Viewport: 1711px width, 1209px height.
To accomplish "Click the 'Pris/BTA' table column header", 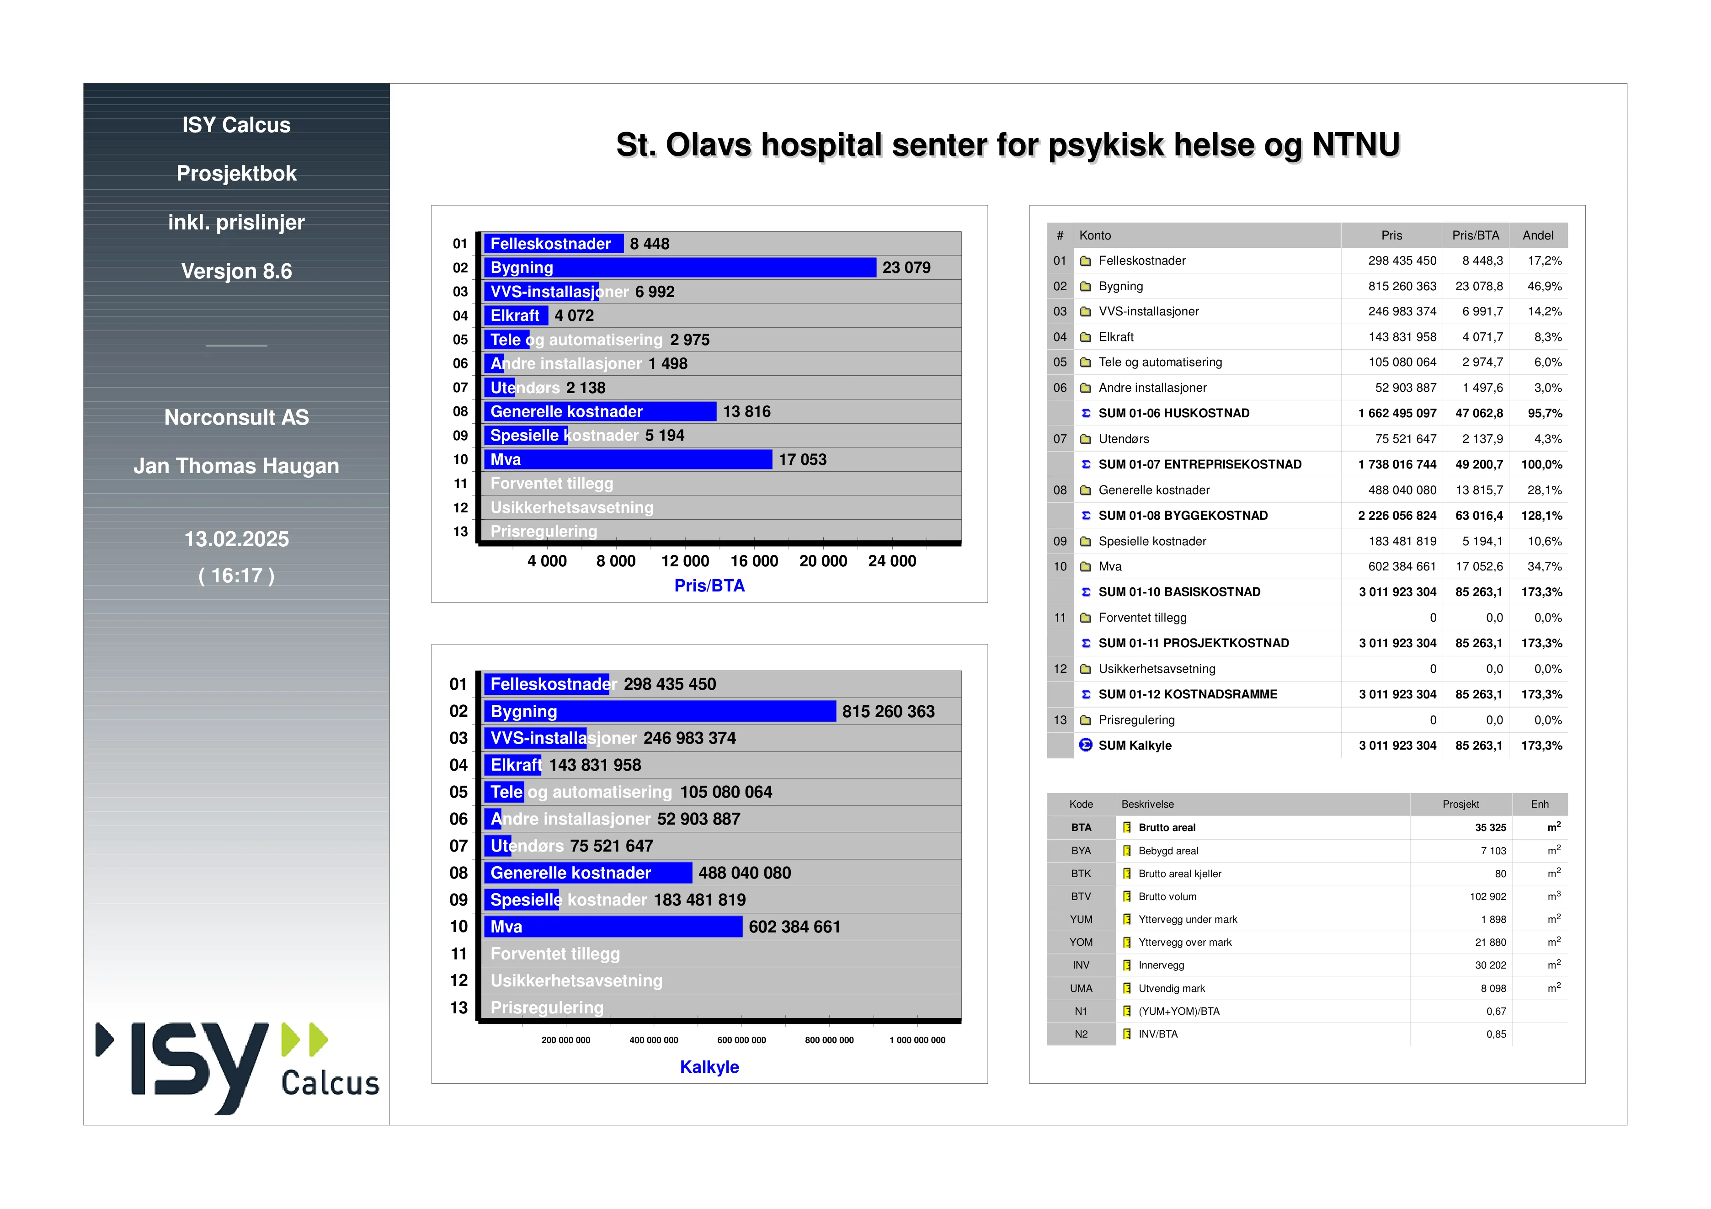I will pyautogui.click(x=1476, y=235).
